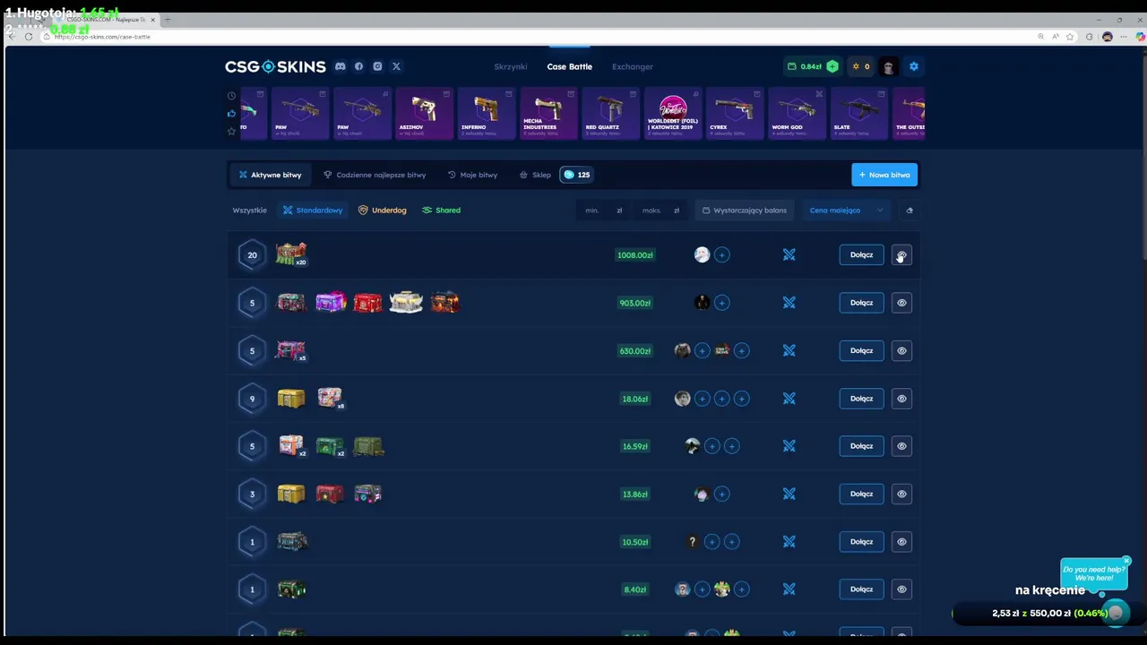The height and width of the screenshot is (645, 1147).
Task: Select the Codzienne najlepsze bitwy tab
Action: click(375, 175)
